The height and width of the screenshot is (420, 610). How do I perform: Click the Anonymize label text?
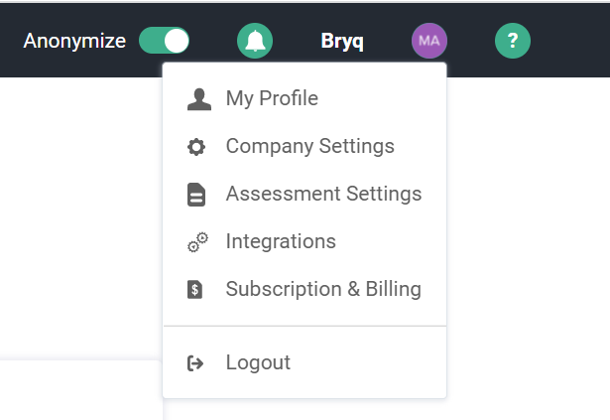[74, 41]
